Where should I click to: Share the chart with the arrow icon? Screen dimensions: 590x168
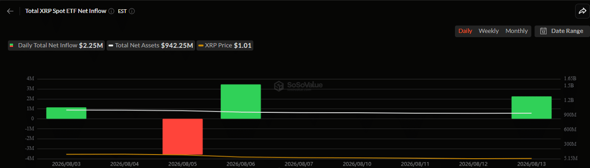coord(582,11)
